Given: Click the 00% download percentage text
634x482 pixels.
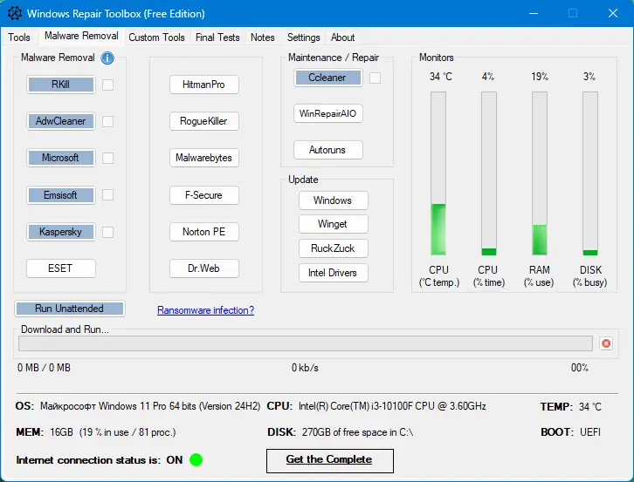Looking at the screenshot, I should [579, 368].
